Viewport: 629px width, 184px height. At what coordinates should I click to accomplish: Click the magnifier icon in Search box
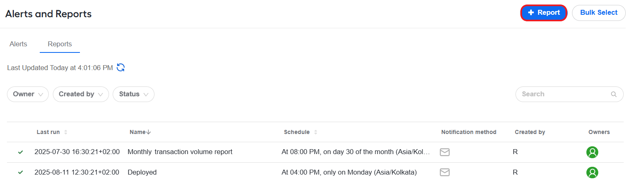point(613,94)
